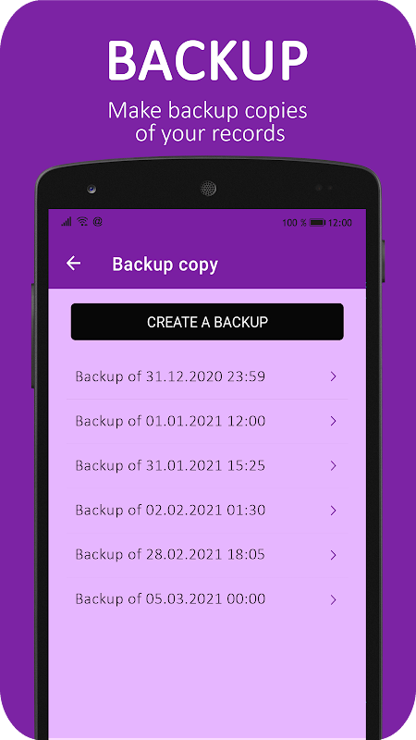The height and width of the screenshot is (740, 416).
Task: Select Backup of 05.03.2021 00:00 entry
Action: click(x=207, y=599)
